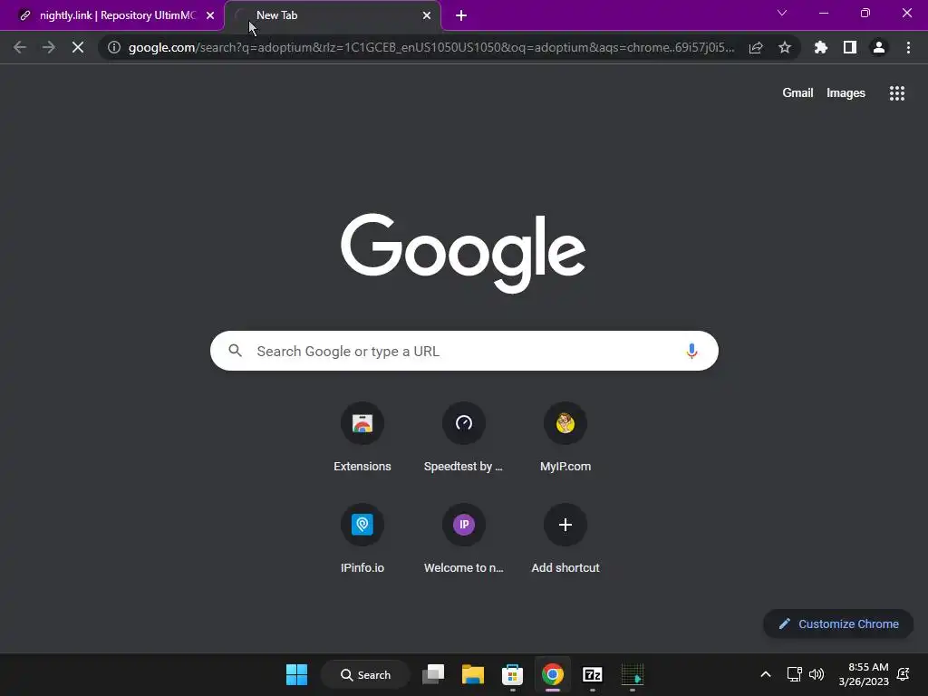Open network status tray icon
This screenshot has height=696, width=928.
(x=794, y=674)
